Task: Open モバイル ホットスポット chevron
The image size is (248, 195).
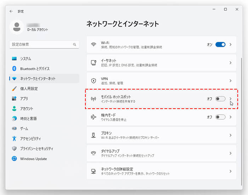Action: point(230,99)
